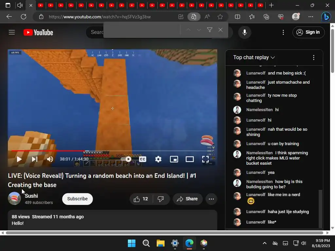Open the Bing Copilot sidebar
This screenshot has width=335, height=251.
pyautogui.click(x=326, y=17)
